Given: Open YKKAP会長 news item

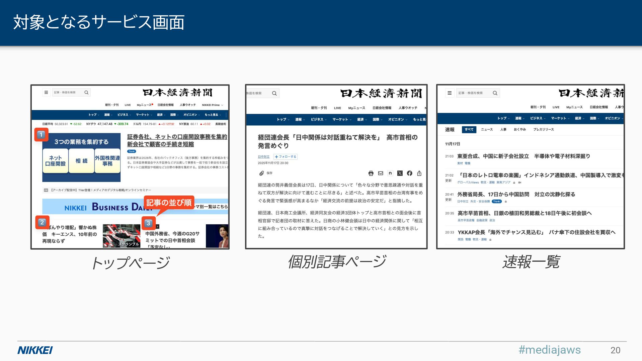Looking at the screenshot, I should pos(537,232).
